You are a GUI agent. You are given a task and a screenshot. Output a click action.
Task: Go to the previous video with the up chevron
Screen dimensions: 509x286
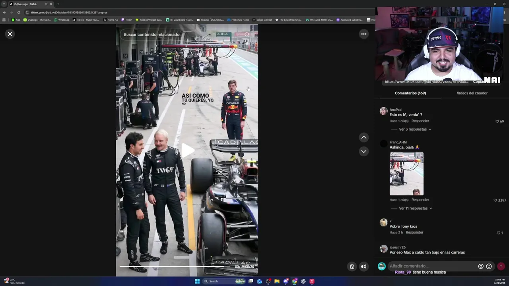[x=363, y=137]
